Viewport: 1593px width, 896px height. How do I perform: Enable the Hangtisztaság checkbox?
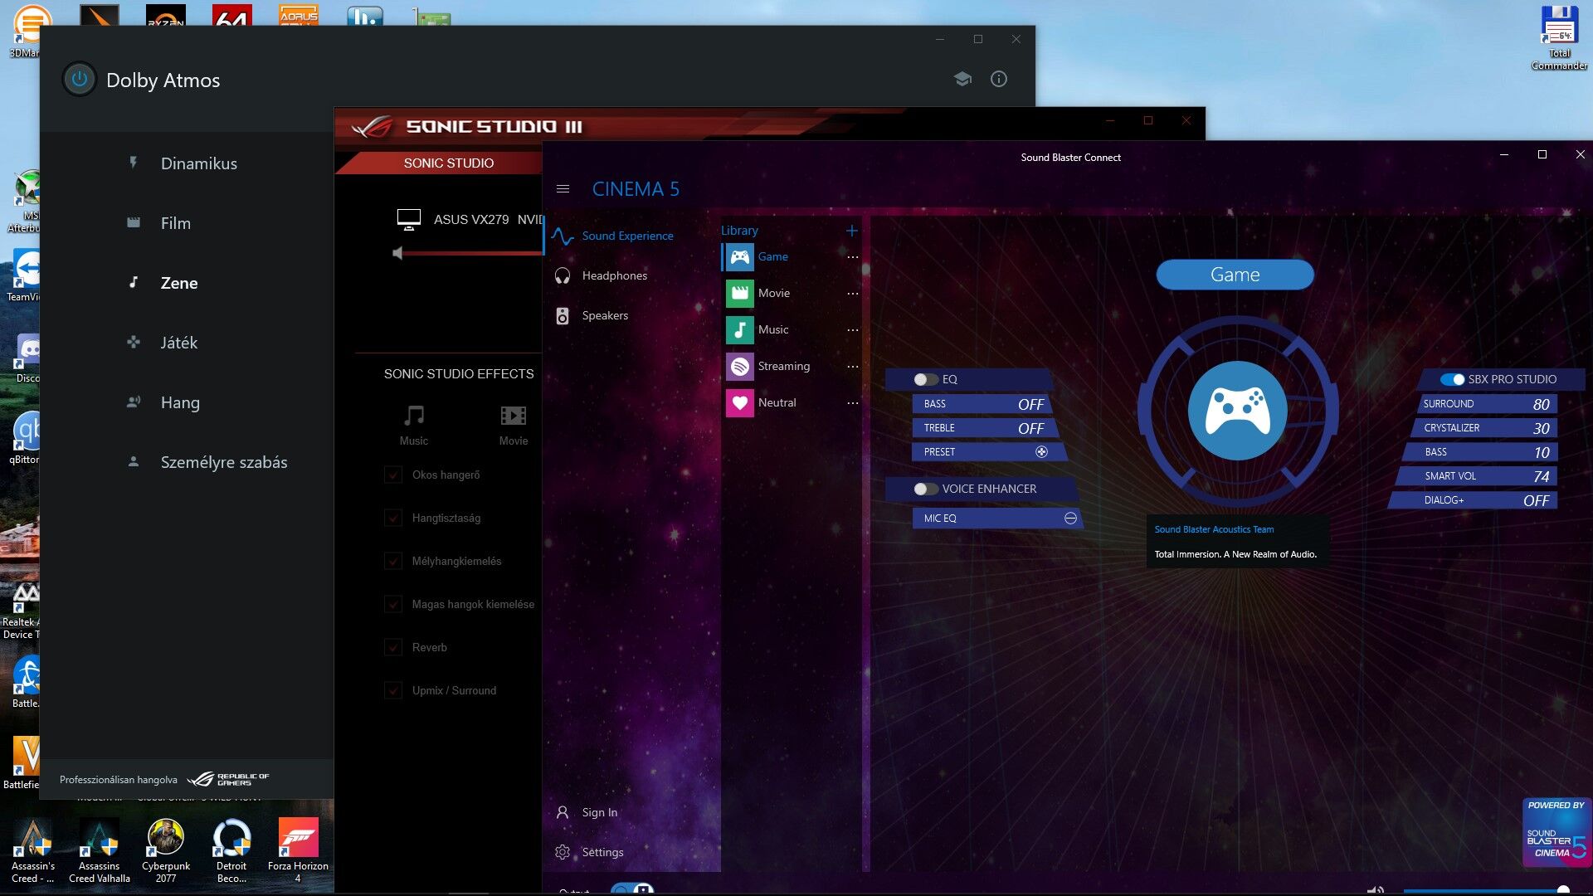[393, 518]
